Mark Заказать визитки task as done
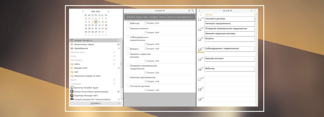 pyautogui.click(x=128, y=28)
